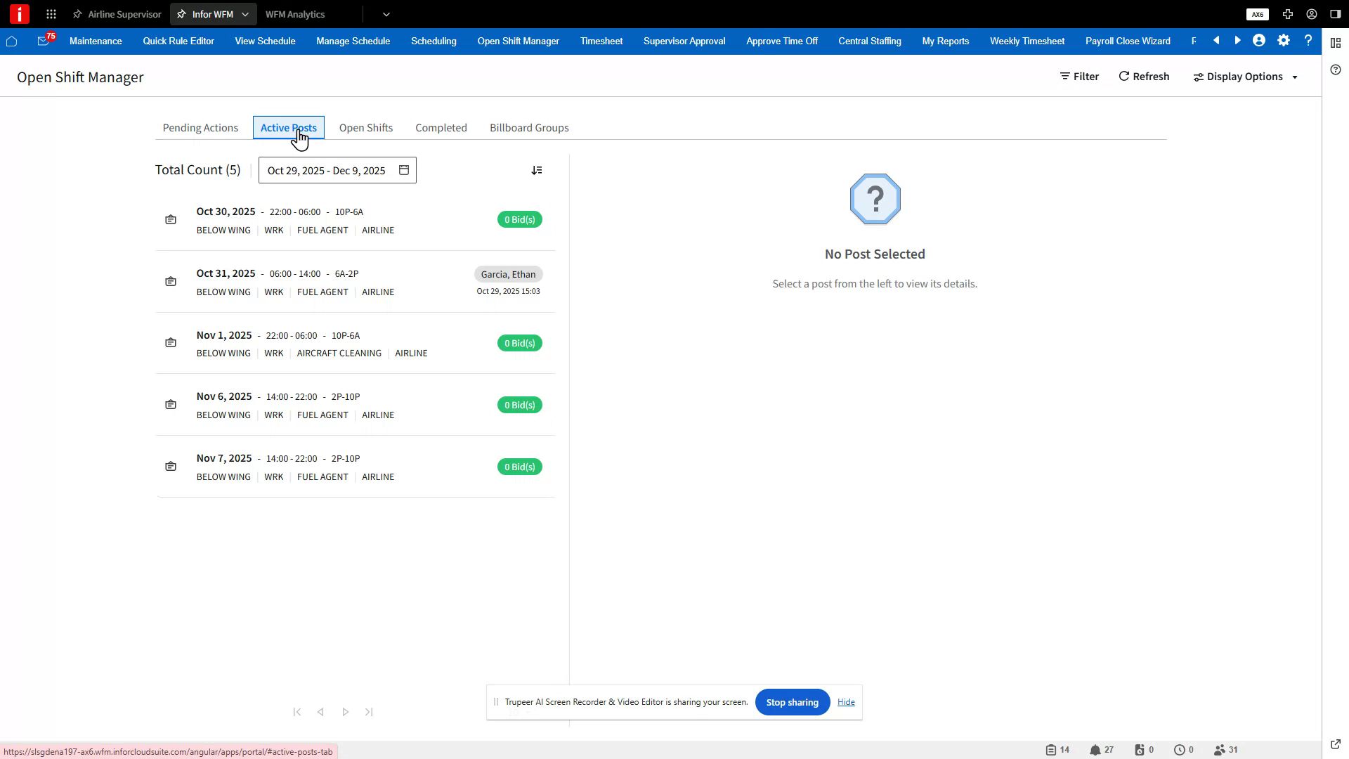Click the people icon showing 31 in status bar
Image resolution: width=1349 pixels, height=759 pixels.
tap(1219, 749)
